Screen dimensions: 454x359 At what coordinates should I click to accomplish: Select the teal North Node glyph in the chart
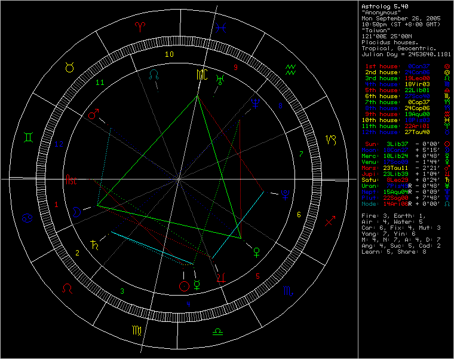pos(154,74)
